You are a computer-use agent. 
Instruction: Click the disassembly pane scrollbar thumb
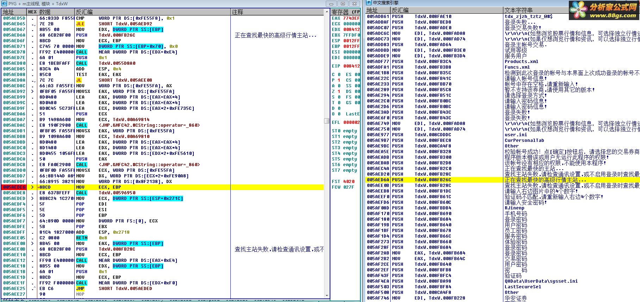pos(327,121)
